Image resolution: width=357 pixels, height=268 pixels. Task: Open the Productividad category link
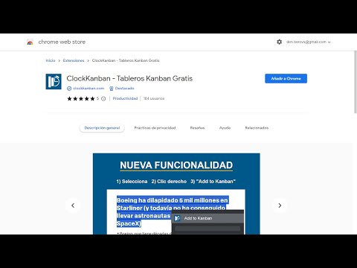pos(125,98)
